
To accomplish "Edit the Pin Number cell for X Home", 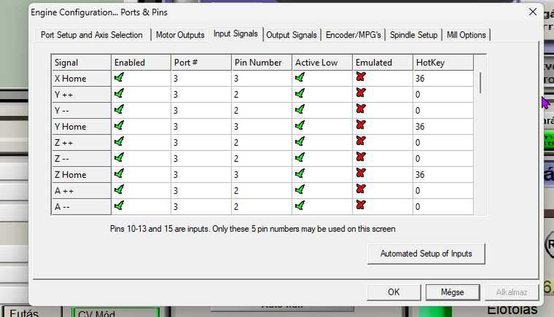I will pos(261,79).
